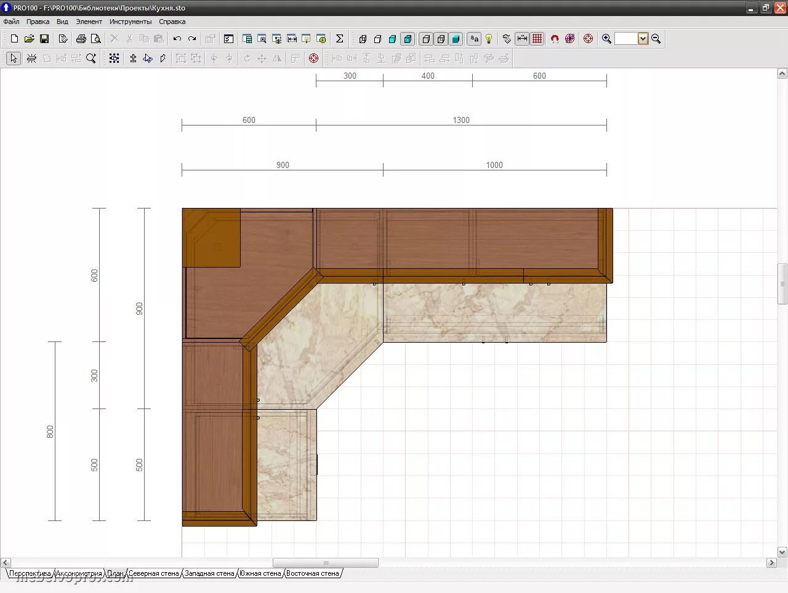Click the open folder icon
Screen dimensions: 788x593
[x=29, y=39]
